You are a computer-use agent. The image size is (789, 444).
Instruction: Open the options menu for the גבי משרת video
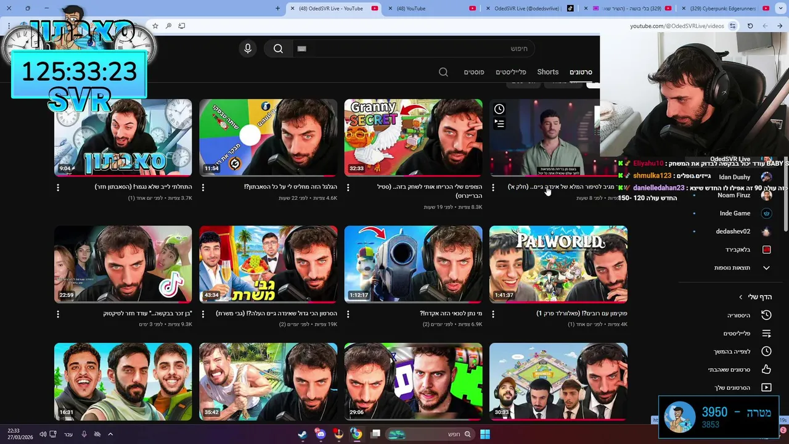click(x=203, y=314)
